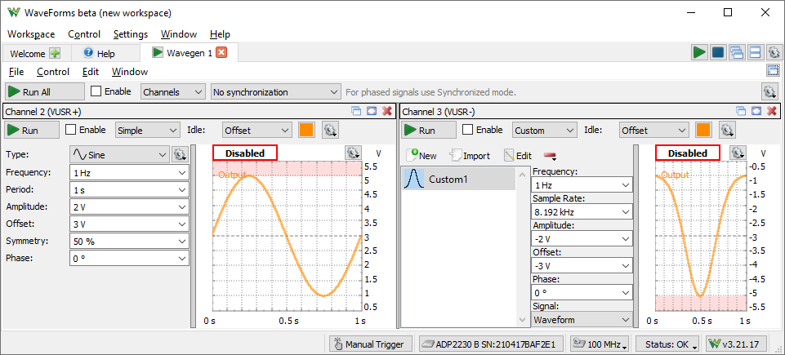Image resolution: width=785 pixels, height=355 pixels.
Task: Enable Channel 2 output checkbox
Action: 71,130
